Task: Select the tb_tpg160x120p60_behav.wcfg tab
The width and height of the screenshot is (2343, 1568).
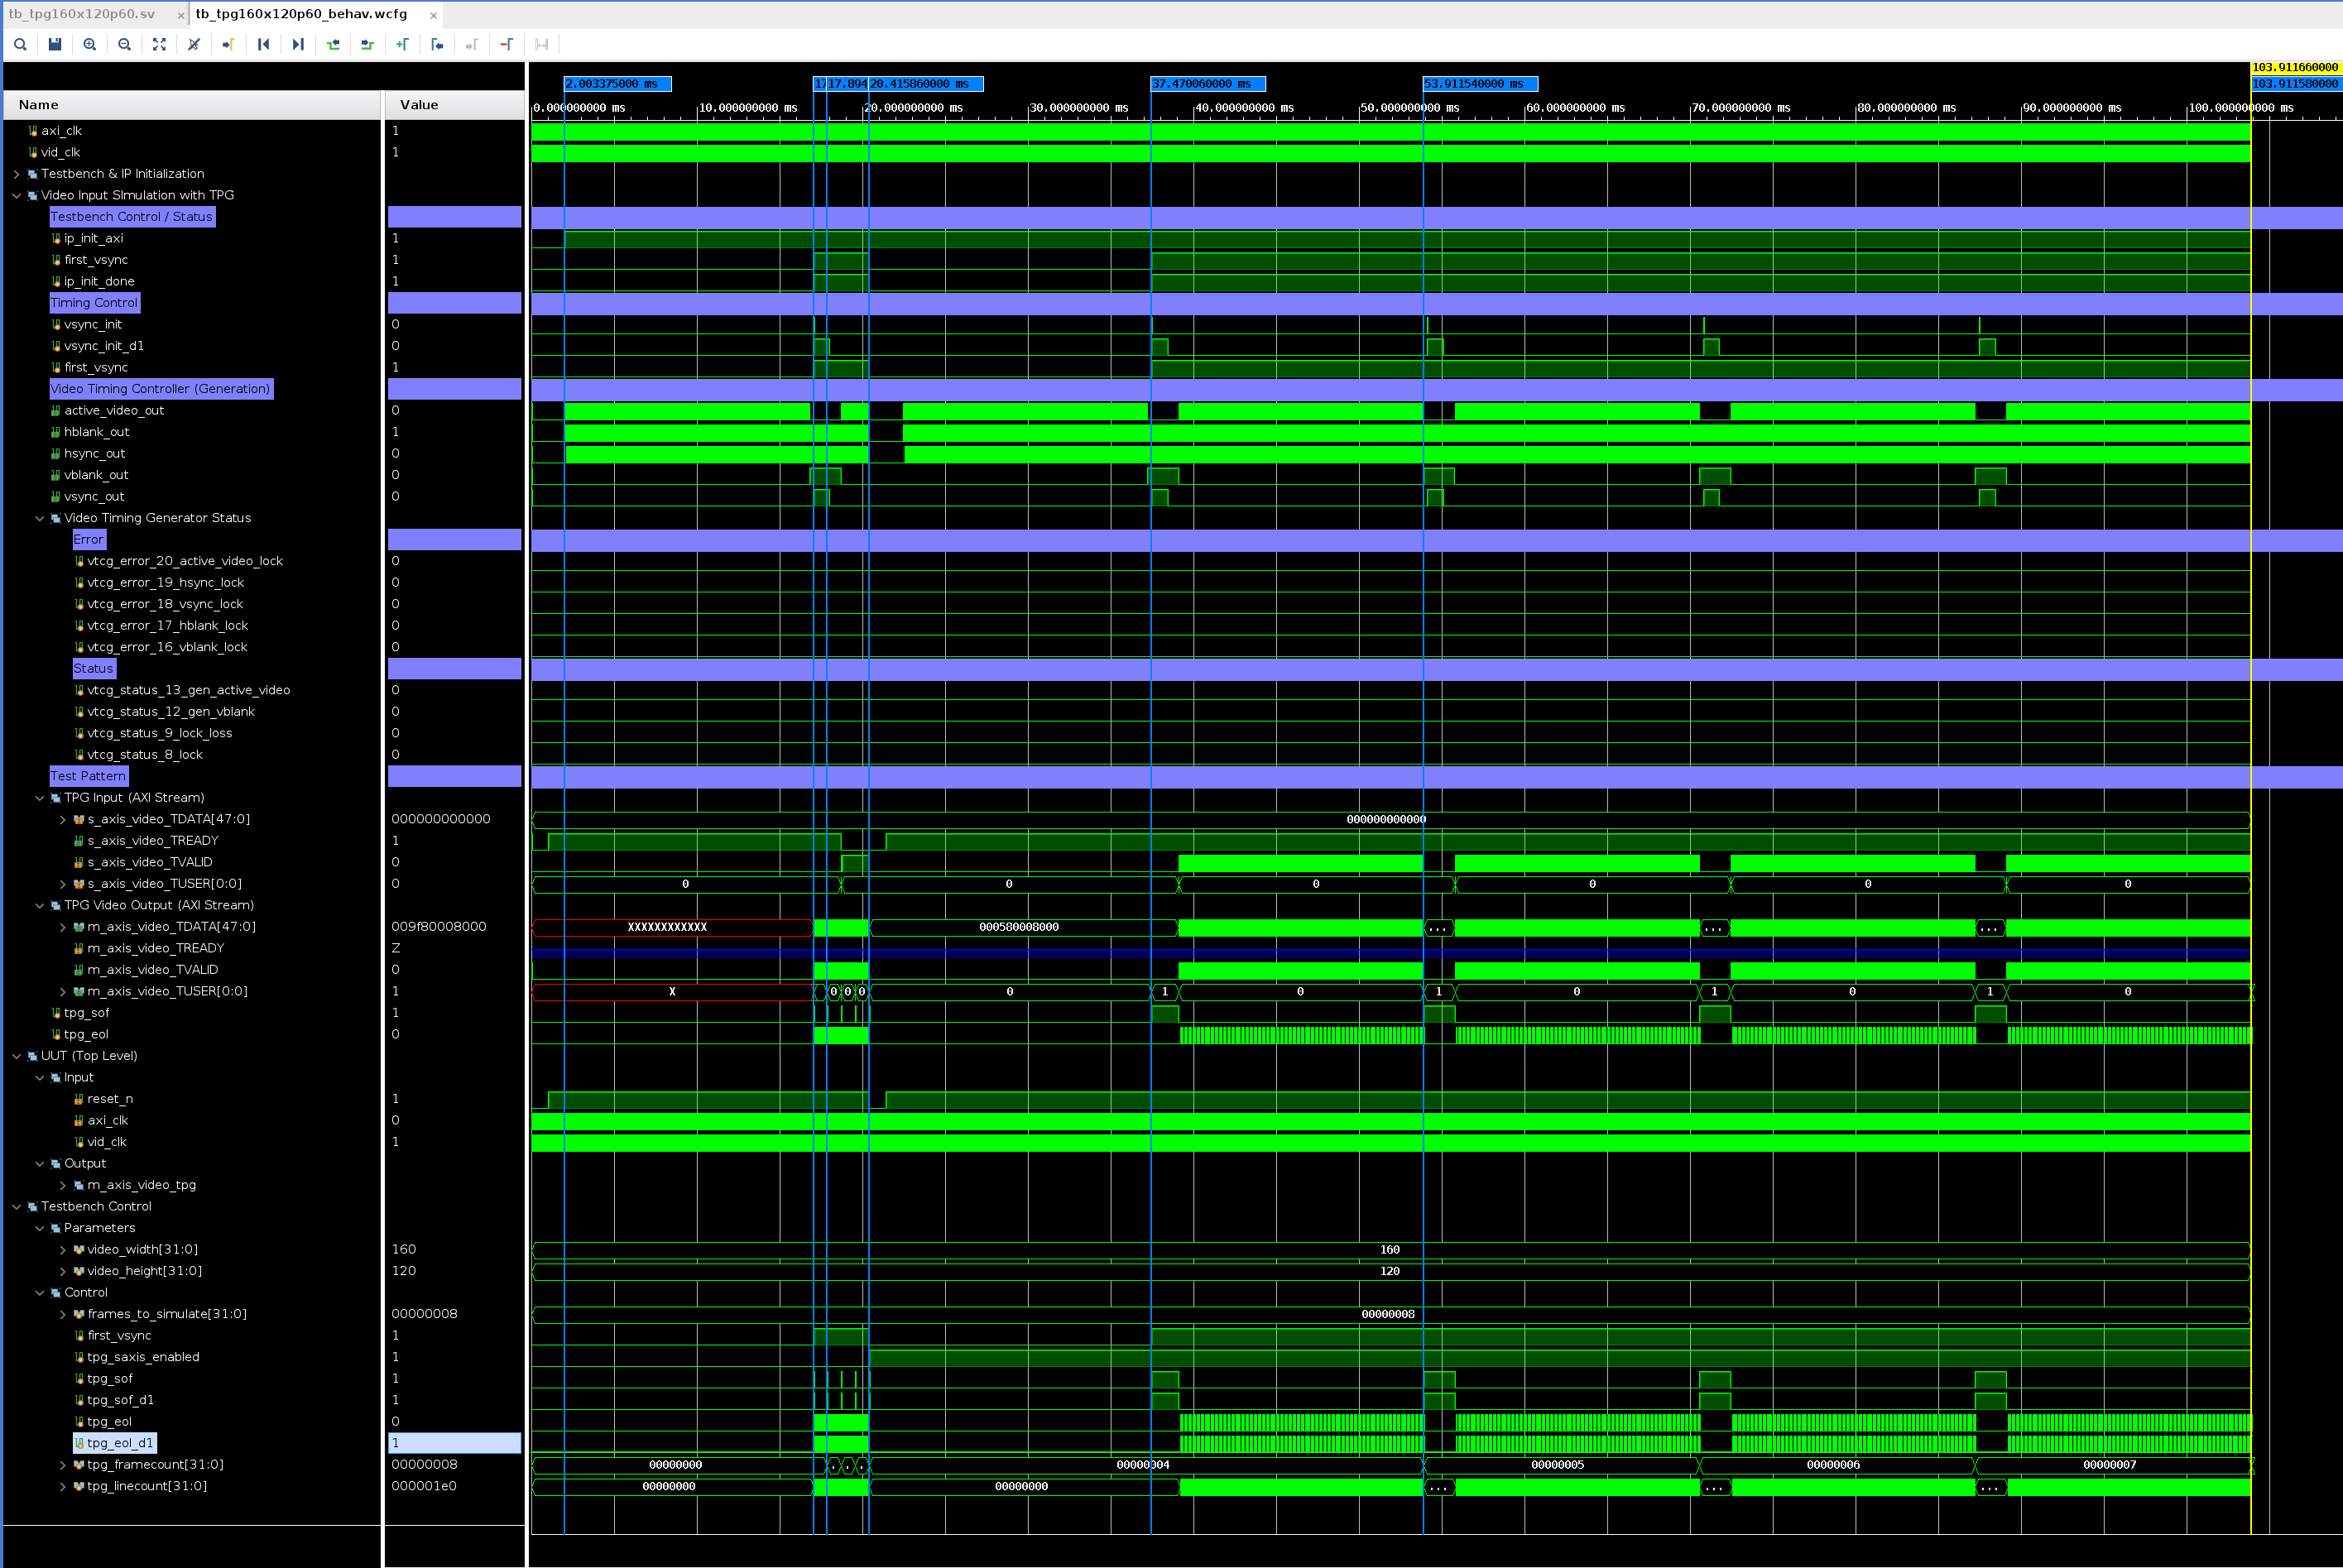Action: [301, 14]
